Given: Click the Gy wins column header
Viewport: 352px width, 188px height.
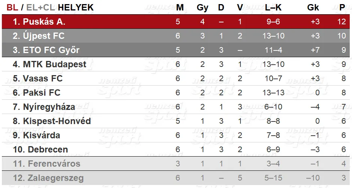Looking at the screenshot, I should (202, 7).
